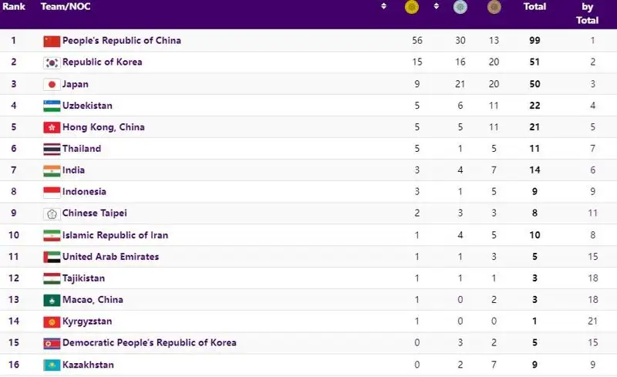This screenshot has width=617, height=377.
Task: Open the Islamic Republic of Iran link
Action: coord(115,235)
